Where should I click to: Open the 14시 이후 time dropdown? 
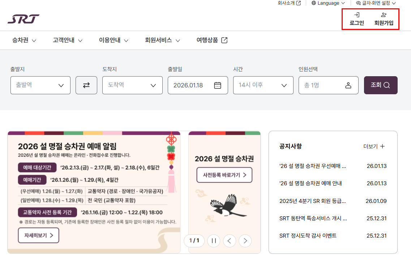tap(263, 85)
